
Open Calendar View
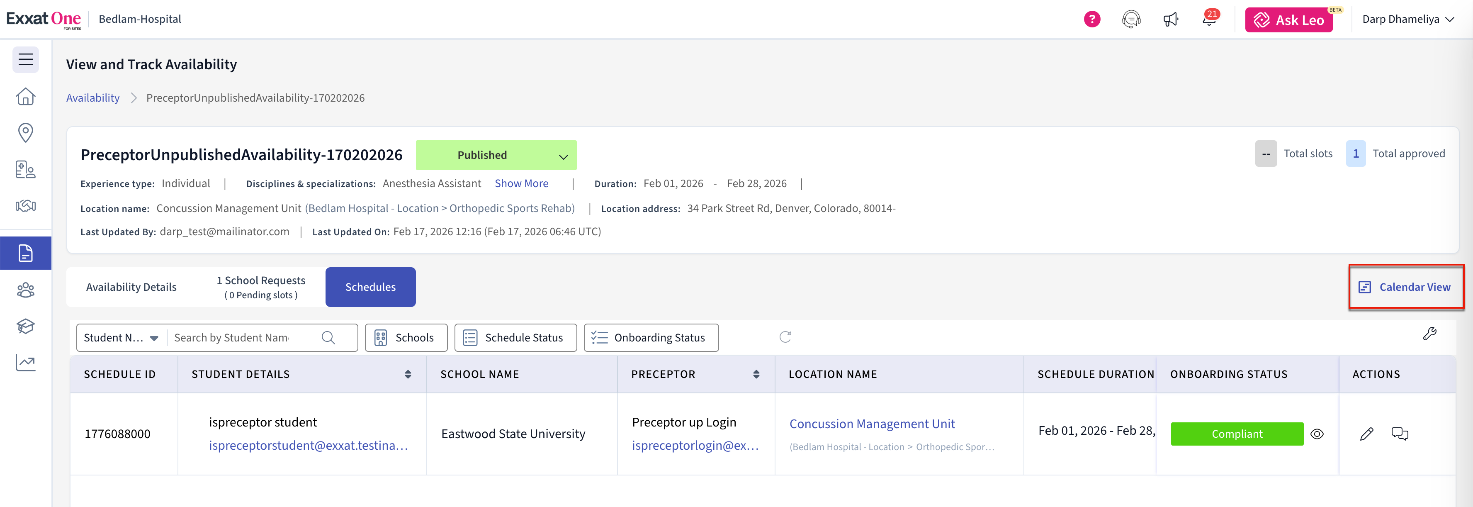pos(1406,287)
